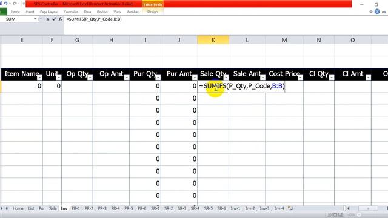Screen dimensions: 388x218
Task: Open the Page Layout ribbon tab
Action: tap(49, 12)
